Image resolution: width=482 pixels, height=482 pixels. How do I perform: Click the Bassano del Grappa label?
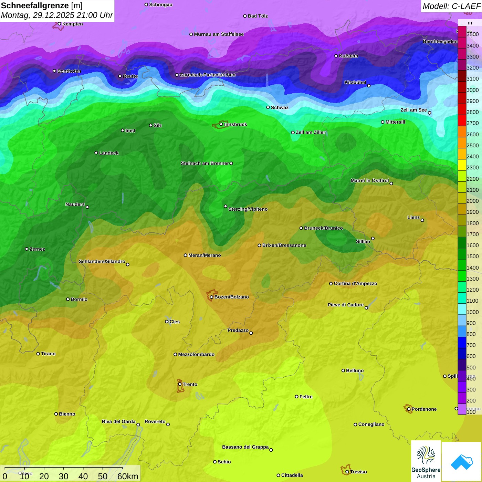pos(245,447)
